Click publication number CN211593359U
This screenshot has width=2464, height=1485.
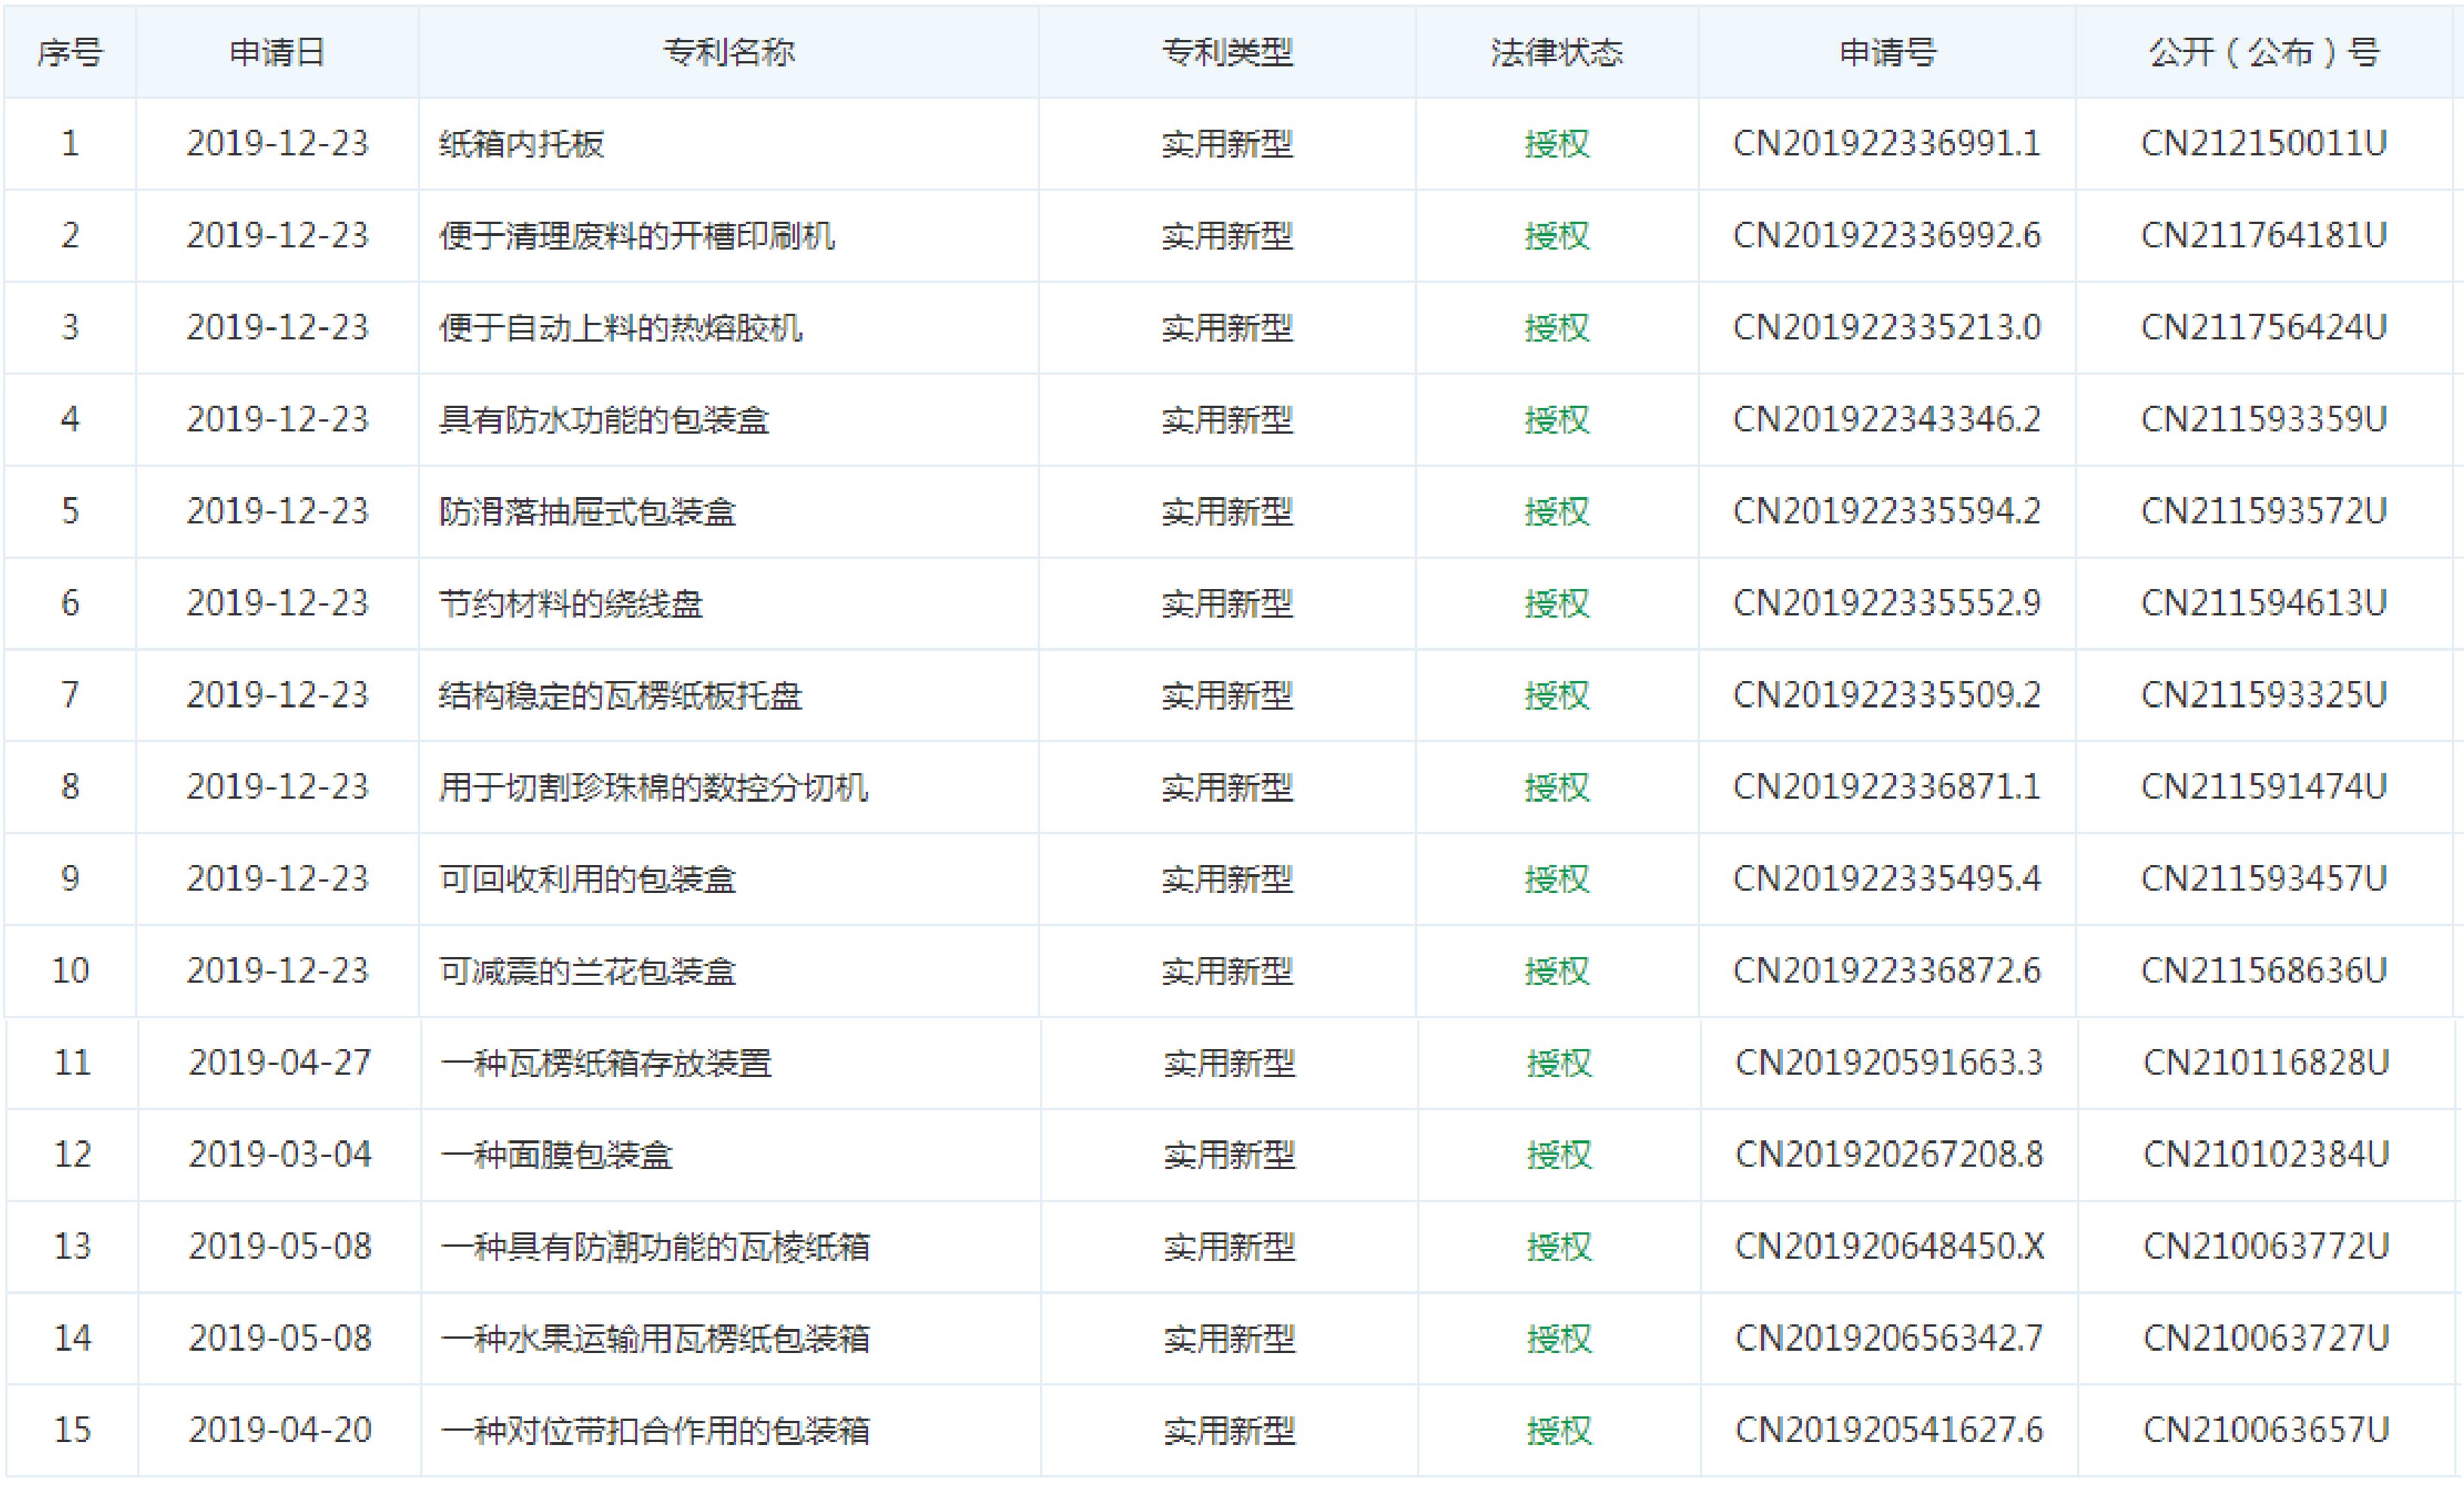click(x=2264, y=420)
